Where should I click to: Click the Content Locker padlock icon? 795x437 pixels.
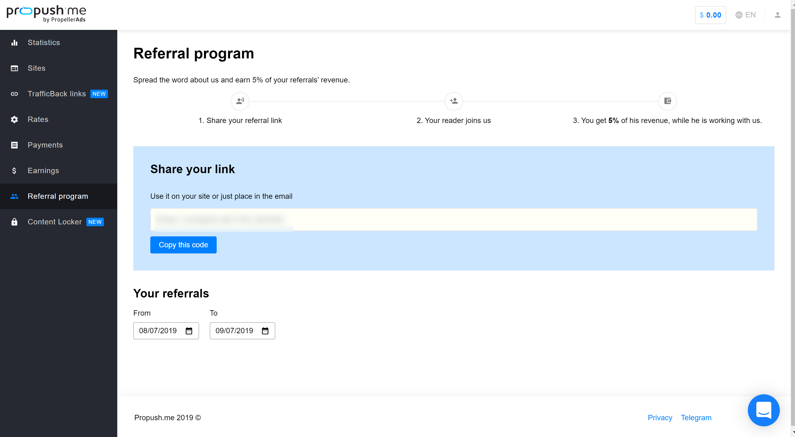tap(14, 222)
